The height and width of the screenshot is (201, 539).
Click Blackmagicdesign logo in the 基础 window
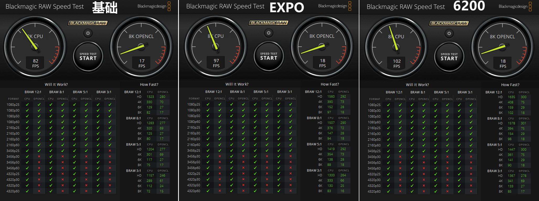click(x=154, y=6)
